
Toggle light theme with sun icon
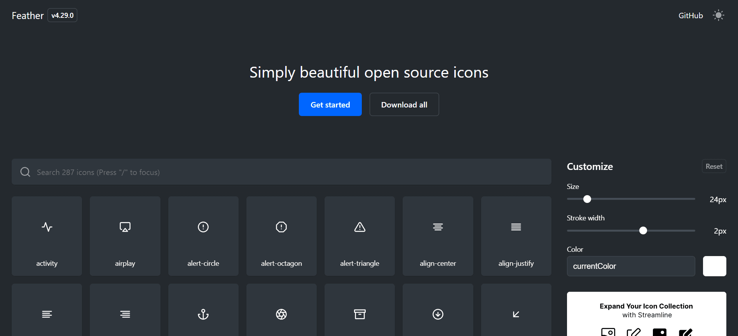click(719, 16)
